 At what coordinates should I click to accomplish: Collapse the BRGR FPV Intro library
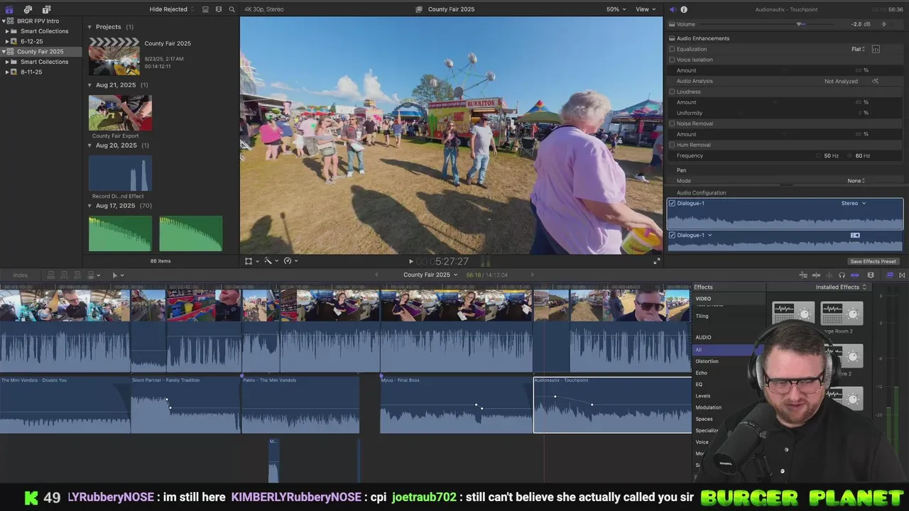coord(4,21)
